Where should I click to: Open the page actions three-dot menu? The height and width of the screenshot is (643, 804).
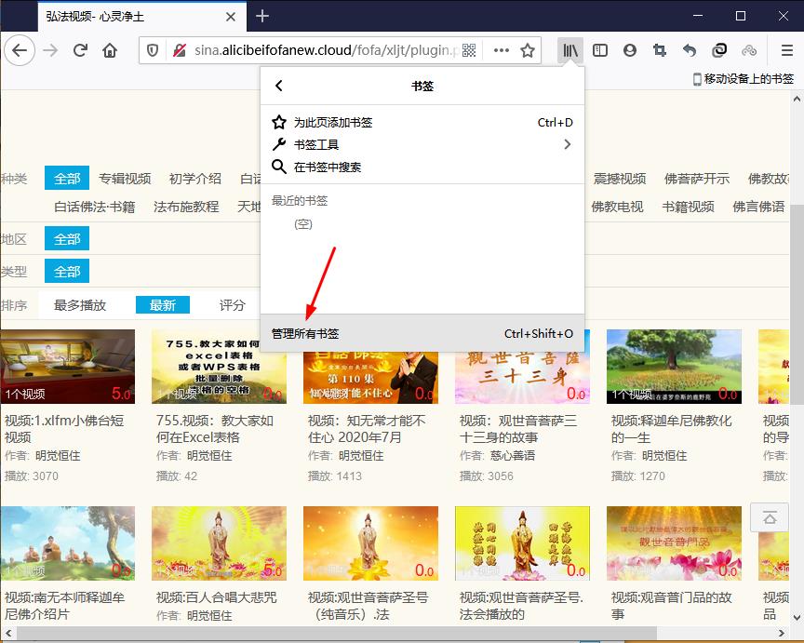501,50
